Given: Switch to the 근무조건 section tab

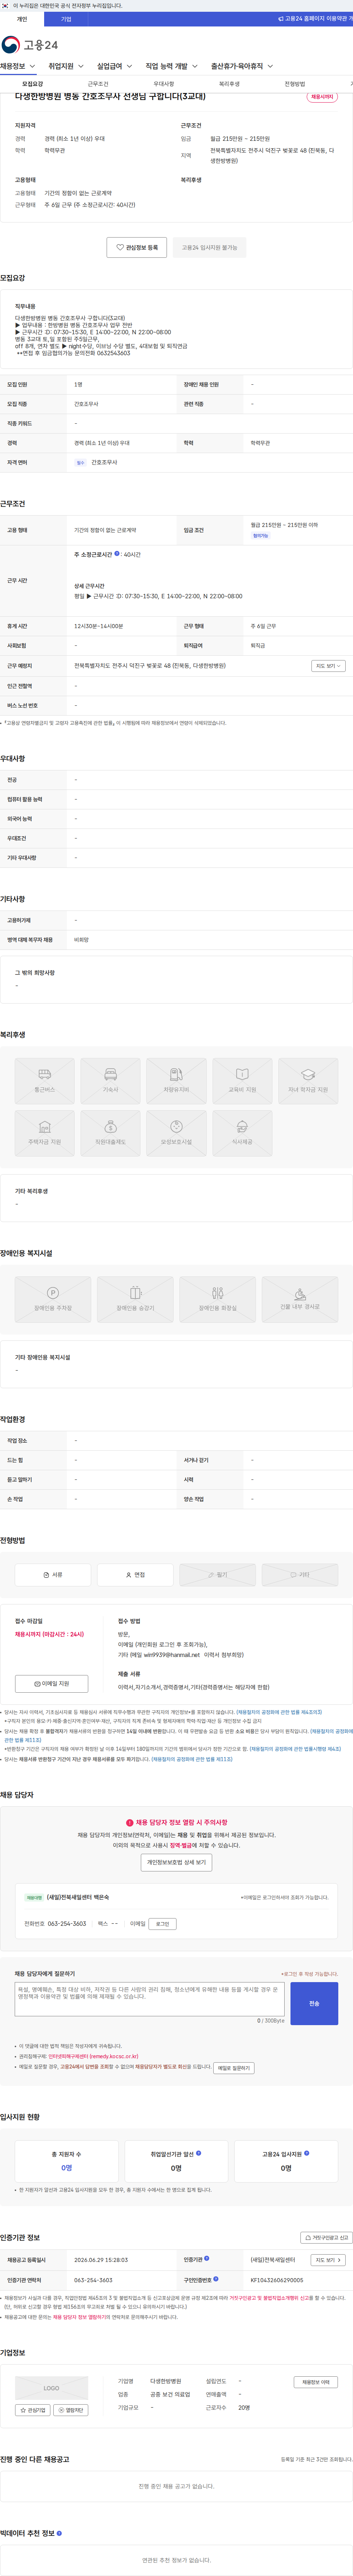Looking at the screenshot, I should pyautogui.click(x=98, y=84).
